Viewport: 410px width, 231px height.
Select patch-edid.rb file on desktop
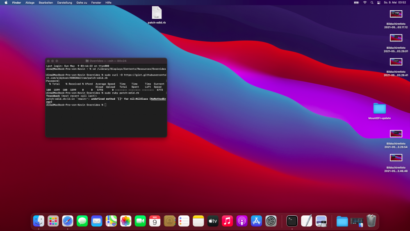pyautogui.click(x=157, y=15)
